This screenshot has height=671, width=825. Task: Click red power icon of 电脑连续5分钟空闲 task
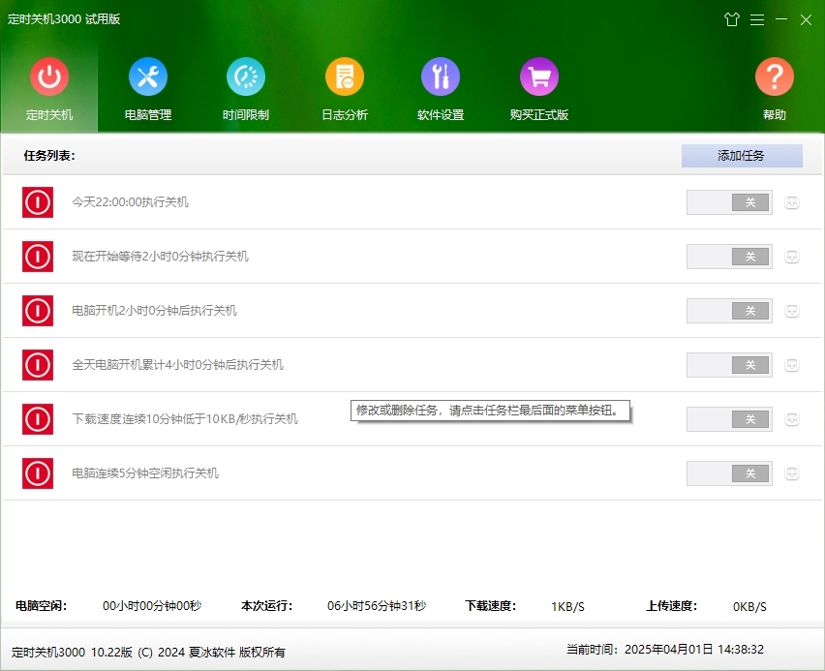pos(38,473)
